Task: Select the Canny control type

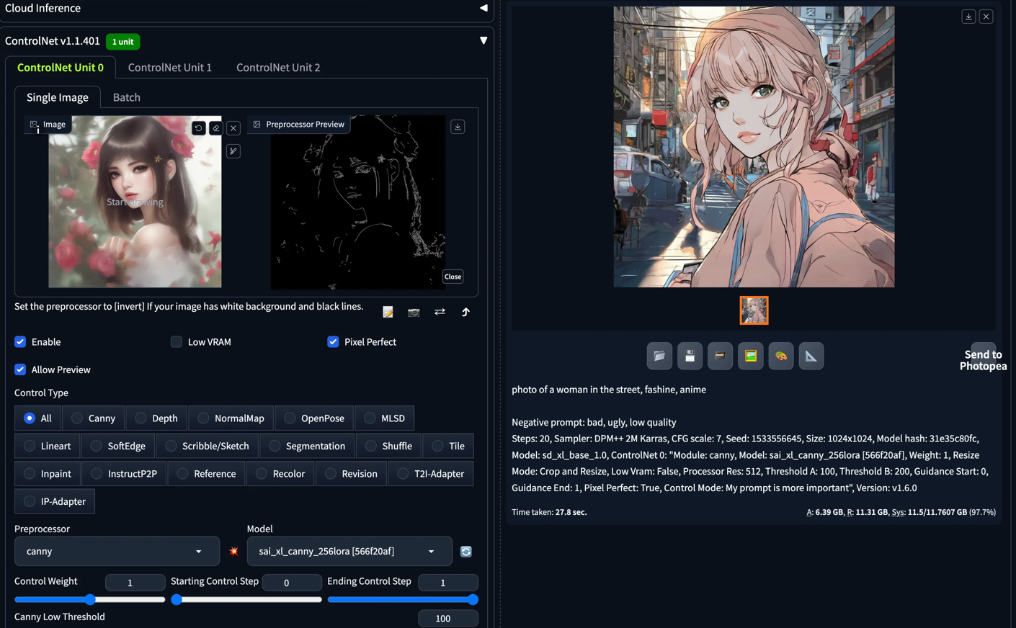Action: pyautogui.click(x=75, y=418)
